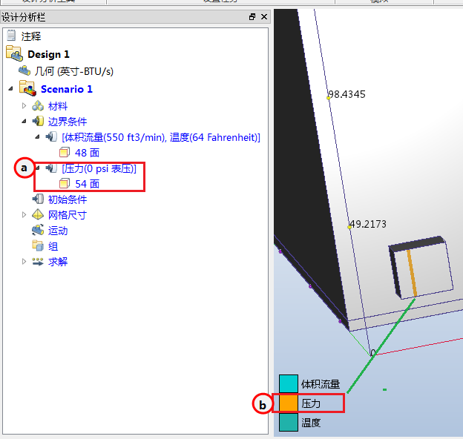Select the 求解 label

tap(58, 262)
